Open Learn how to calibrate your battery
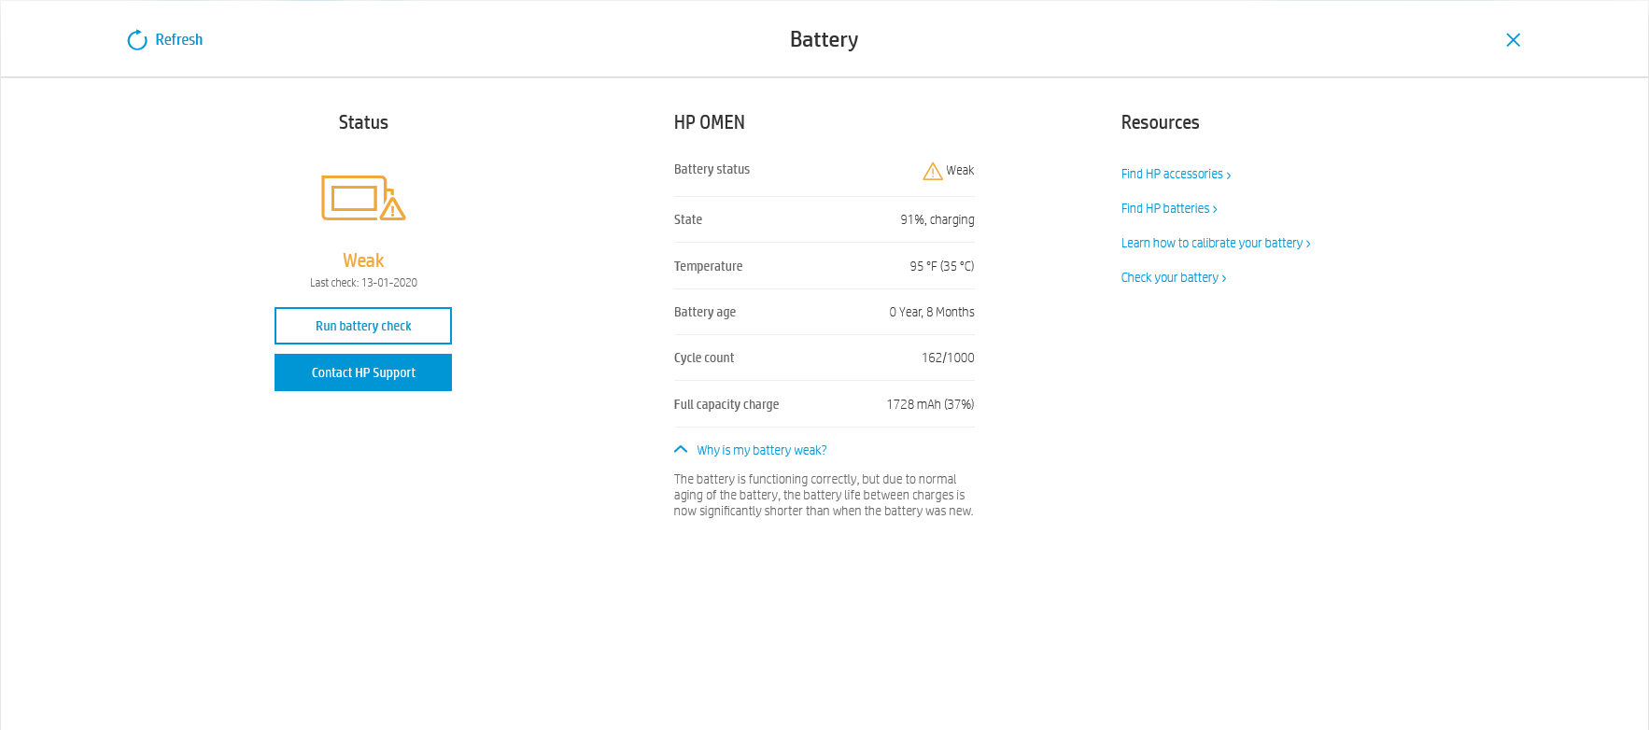This screenshot has width=1649, height=730. [x=1211, y=243]
